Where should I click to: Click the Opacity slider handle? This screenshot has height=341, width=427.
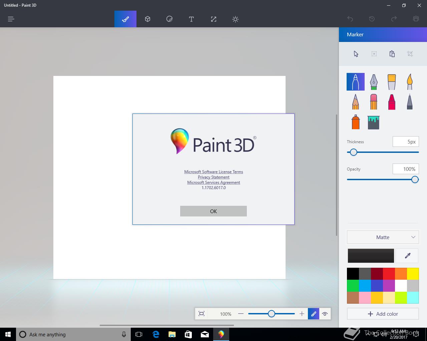pos(415,179)
